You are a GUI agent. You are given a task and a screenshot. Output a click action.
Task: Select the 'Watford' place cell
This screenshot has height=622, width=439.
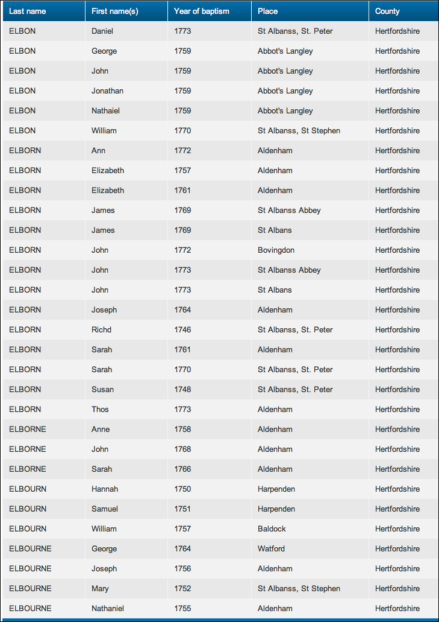coord(271,549)
